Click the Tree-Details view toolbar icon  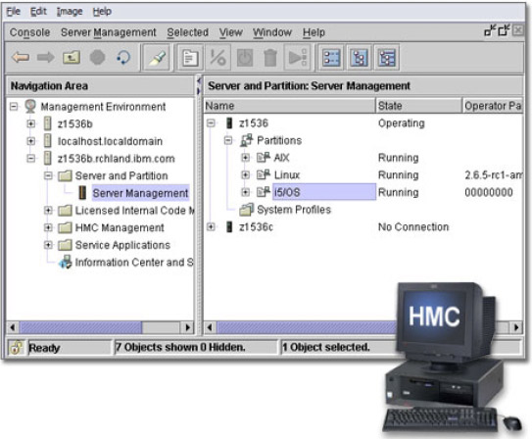click(x=386, y=58)
